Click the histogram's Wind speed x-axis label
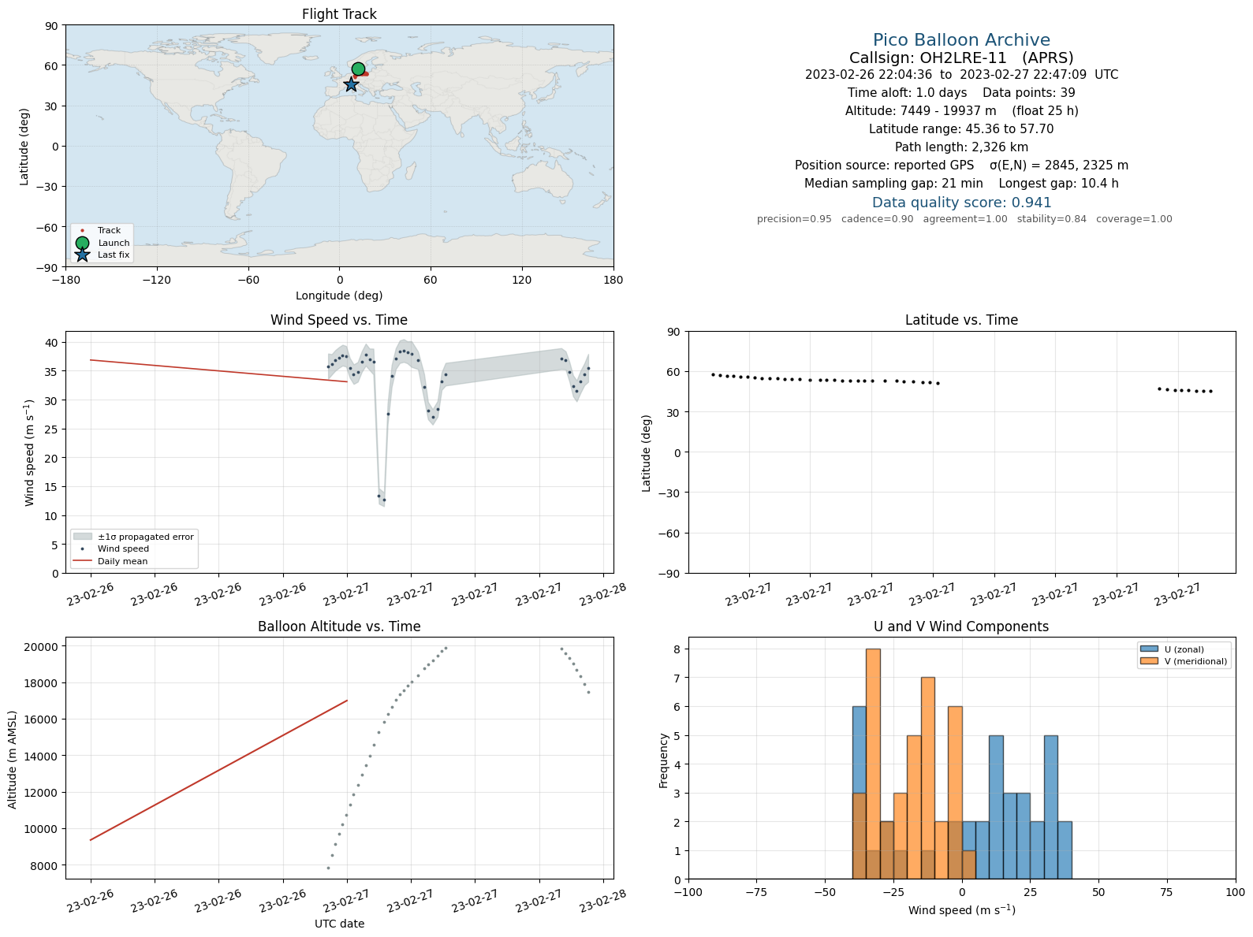Screen dimensions: 1253x937 (x=961, y=910)
